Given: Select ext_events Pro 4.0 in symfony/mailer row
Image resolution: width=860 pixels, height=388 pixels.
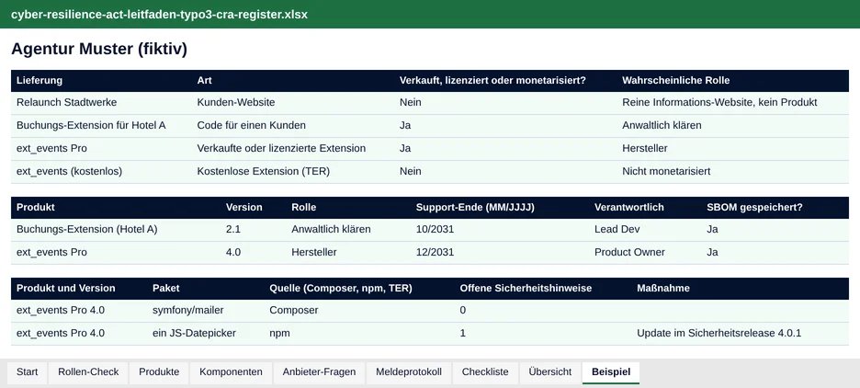Looking at the screenshot, I should pos(61,311).
